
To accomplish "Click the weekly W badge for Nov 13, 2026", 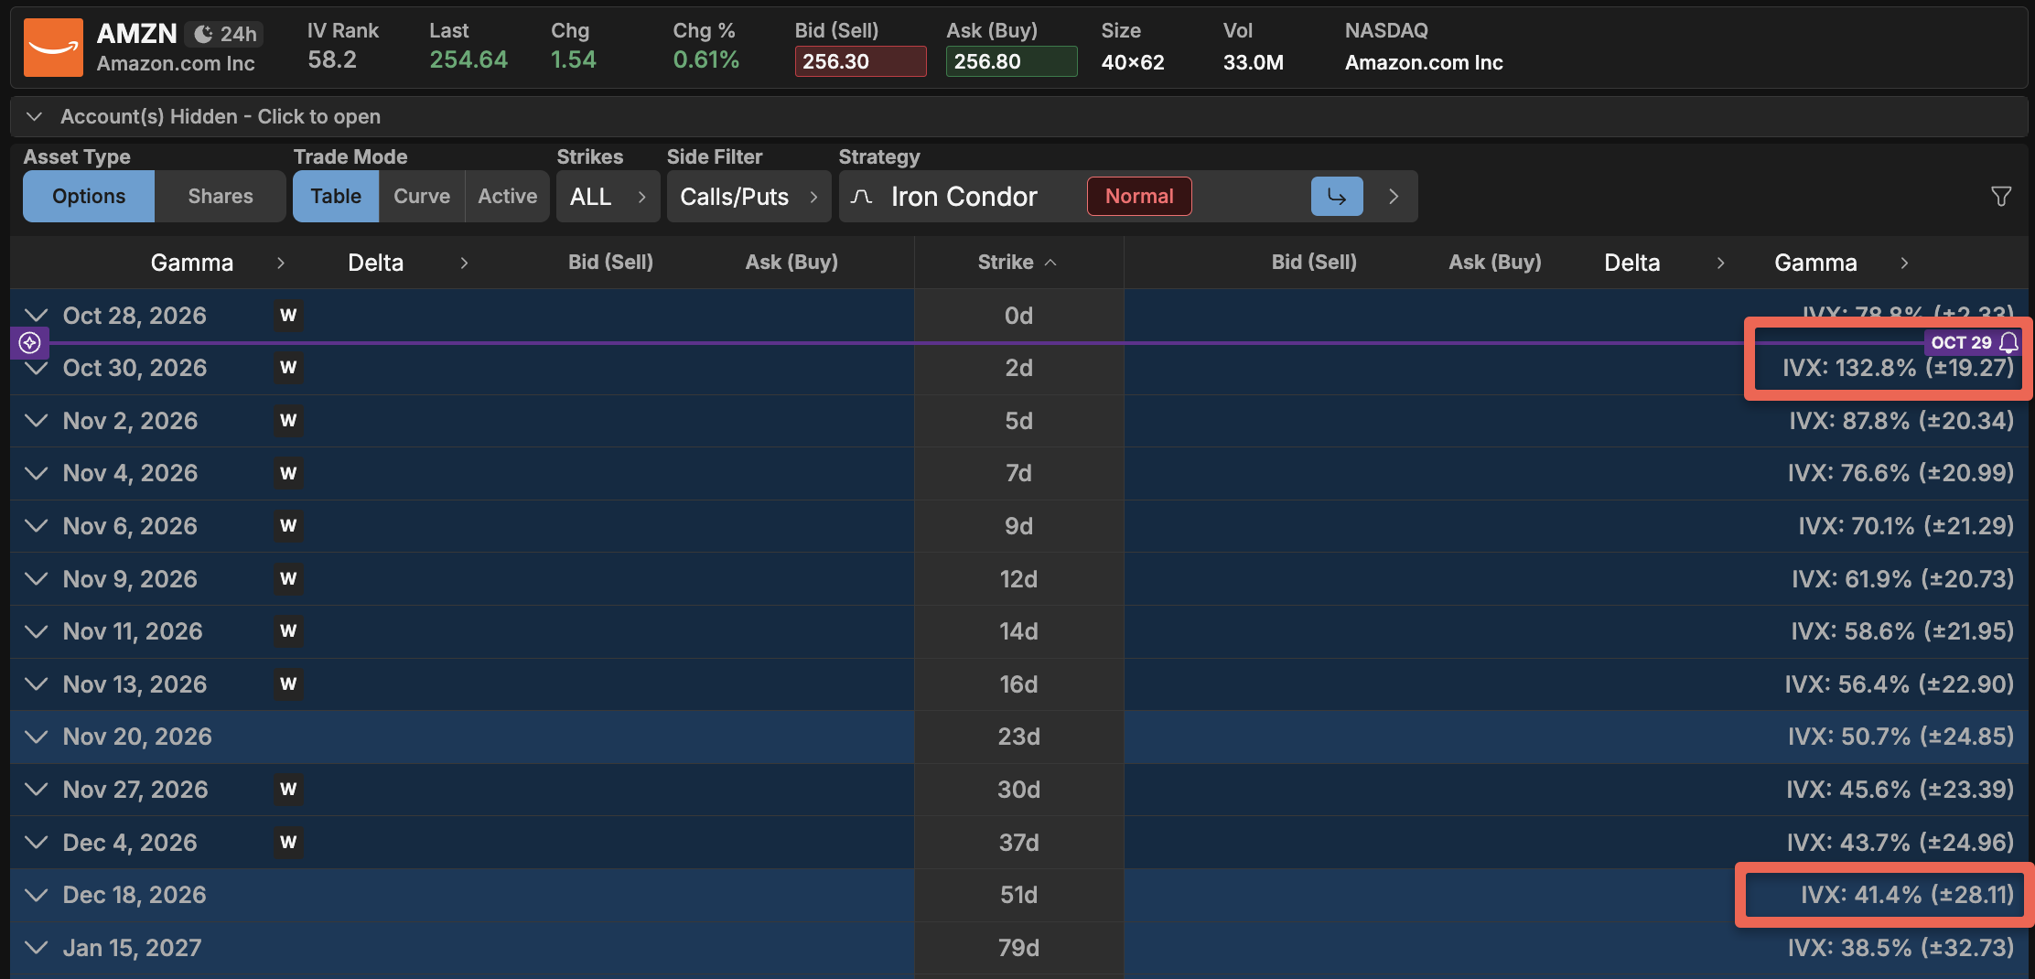I will [288, 684].
